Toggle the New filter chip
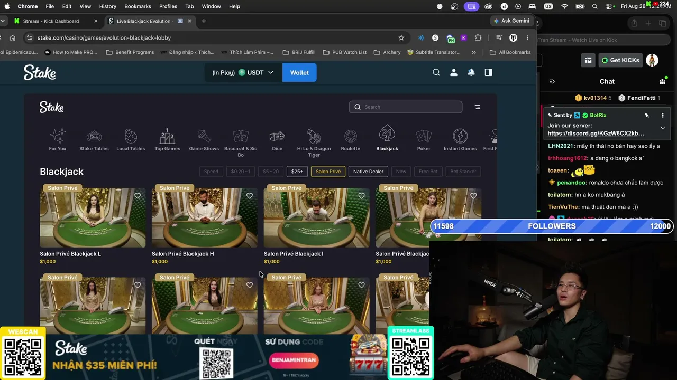 [401, 172]
